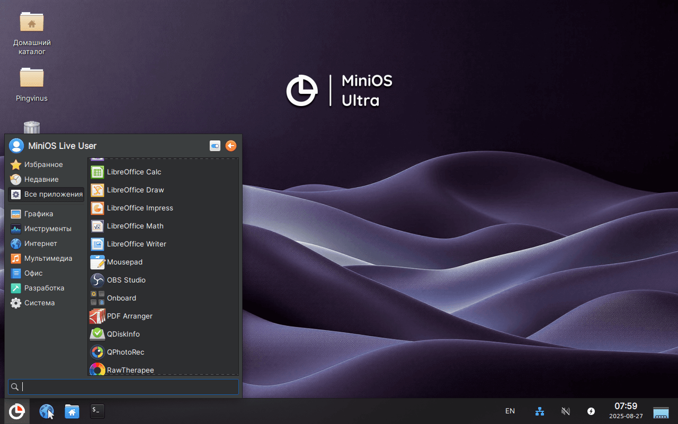Open QDiskInfo application

click(x=123, y=334)
